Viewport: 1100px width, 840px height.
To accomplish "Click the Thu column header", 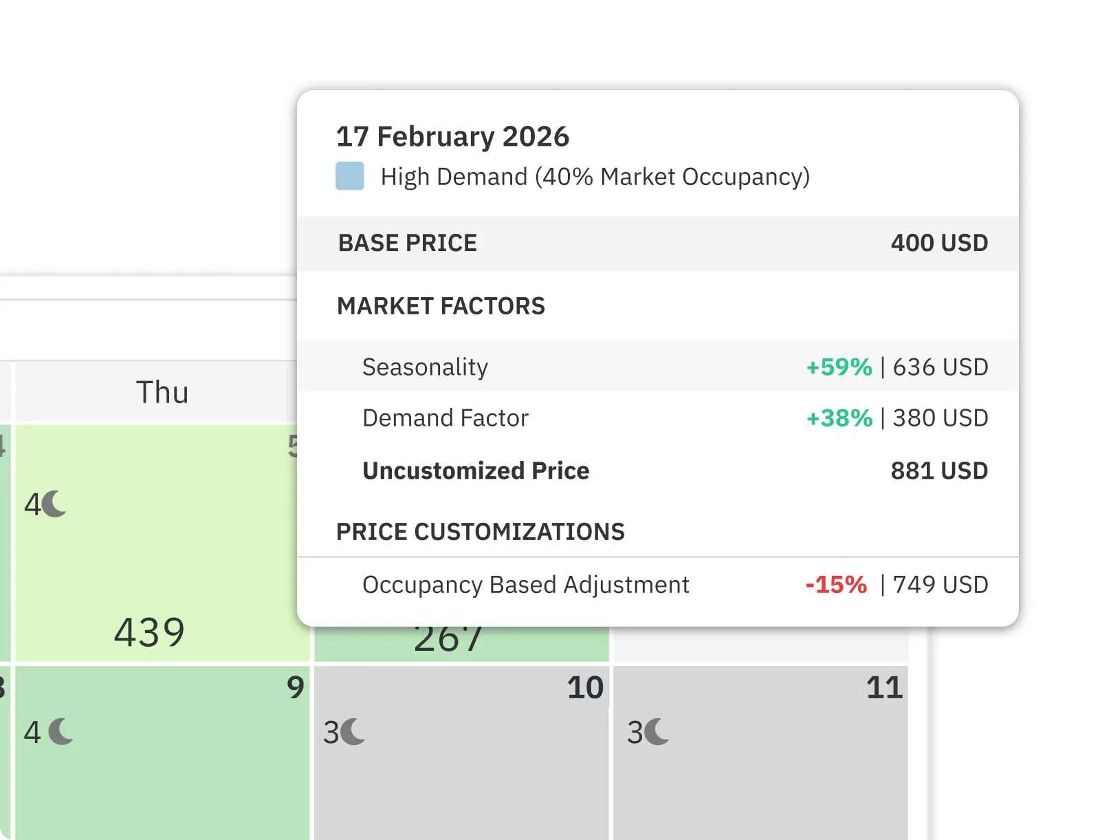I will pos(162,391).
